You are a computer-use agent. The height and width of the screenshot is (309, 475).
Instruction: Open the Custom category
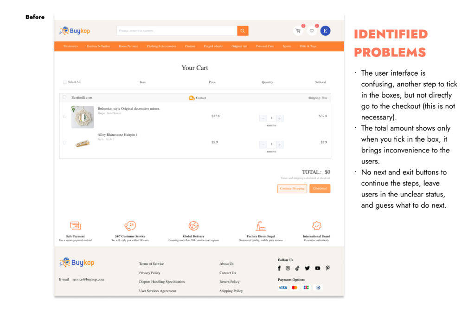tap(190, 46)
